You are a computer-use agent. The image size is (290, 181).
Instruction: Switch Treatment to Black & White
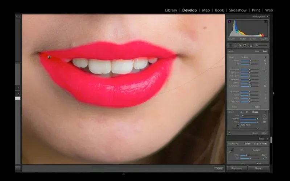click(261, 144)
